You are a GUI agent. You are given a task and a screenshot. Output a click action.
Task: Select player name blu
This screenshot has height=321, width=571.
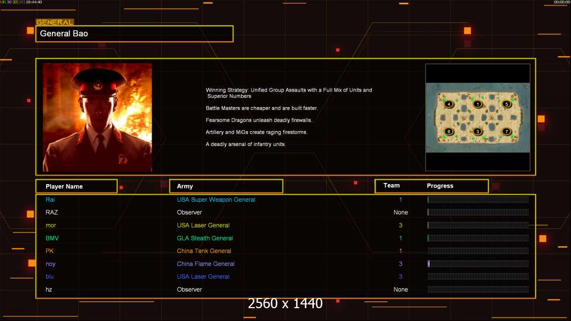49,277
